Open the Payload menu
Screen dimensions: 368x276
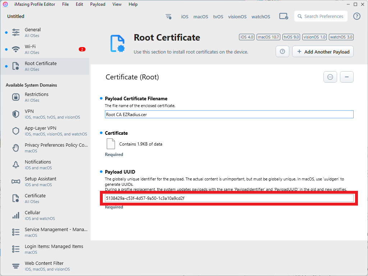tap(98, 4)
